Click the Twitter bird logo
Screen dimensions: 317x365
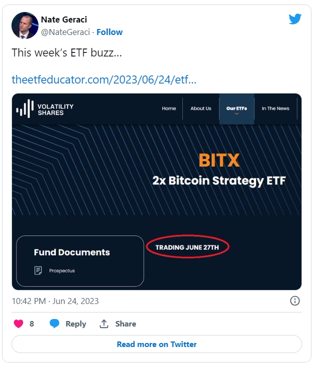click(x=295, y=19)
